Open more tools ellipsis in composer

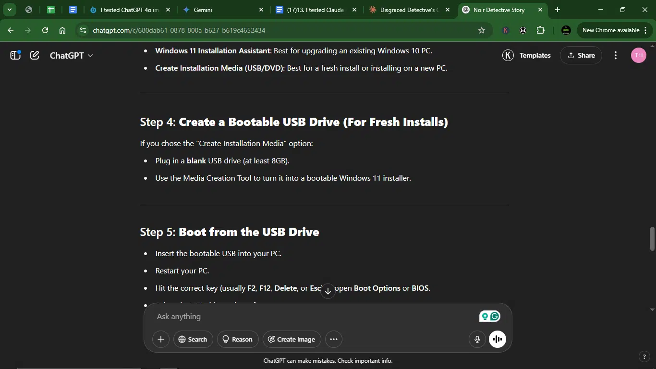point(334,339)
